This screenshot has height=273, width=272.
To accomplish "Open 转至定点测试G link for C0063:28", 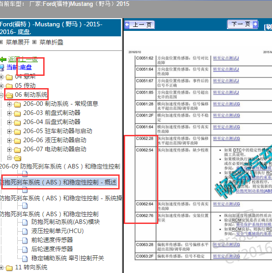I will pyautogui.click(x=227, y=245).
